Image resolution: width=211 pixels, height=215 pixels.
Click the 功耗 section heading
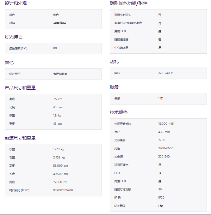[x=114, y=62]
